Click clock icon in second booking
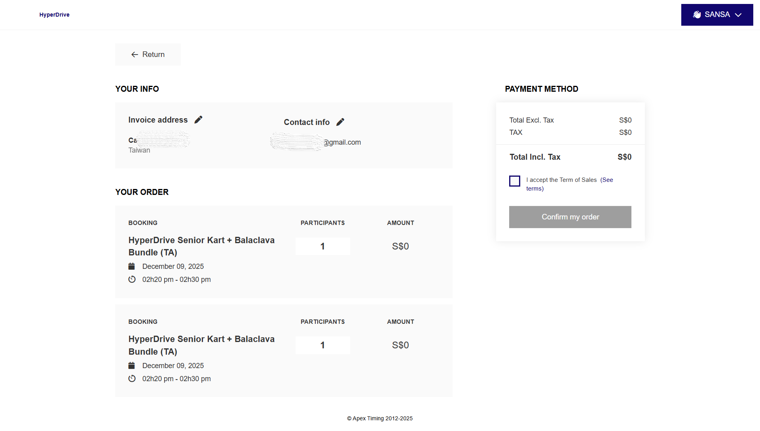 coord(132,379)
